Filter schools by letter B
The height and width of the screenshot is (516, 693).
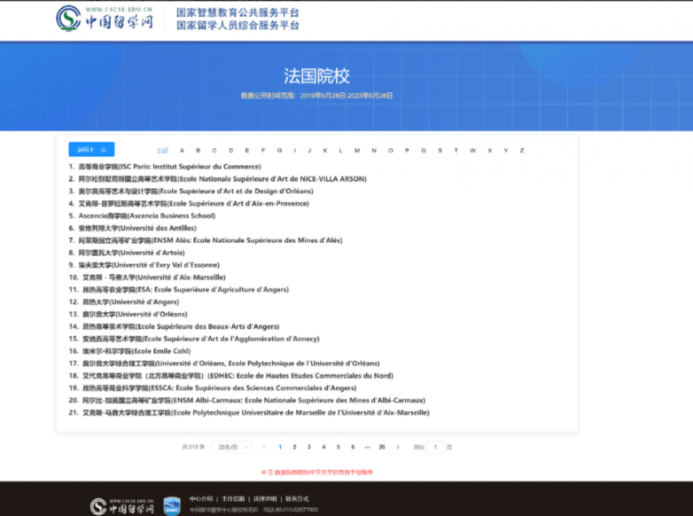point(198,151)
